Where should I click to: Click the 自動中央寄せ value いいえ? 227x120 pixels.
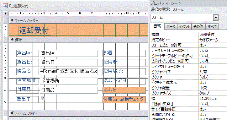213,104
